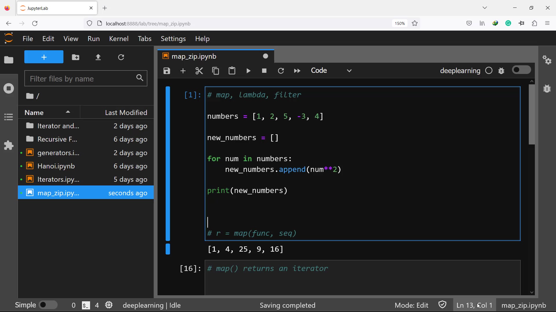Select Hanoi.ipynb in file list
Viewport: 556px width, 312px height.
coord(86,166)
